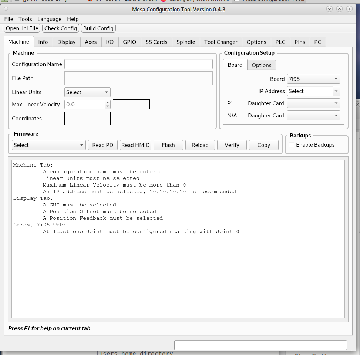Viewport: 360px width, 355px height.
Task: Maximize the Mesa Configuration Tool window
Action: [339, 9]
